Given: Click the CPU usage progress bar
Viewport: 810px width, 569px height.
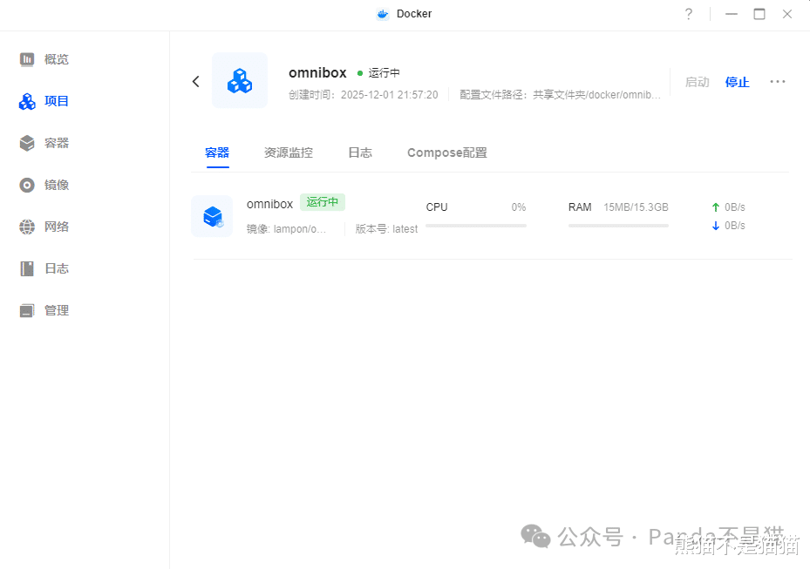Looking at the screenshot, I should point(476,226).
